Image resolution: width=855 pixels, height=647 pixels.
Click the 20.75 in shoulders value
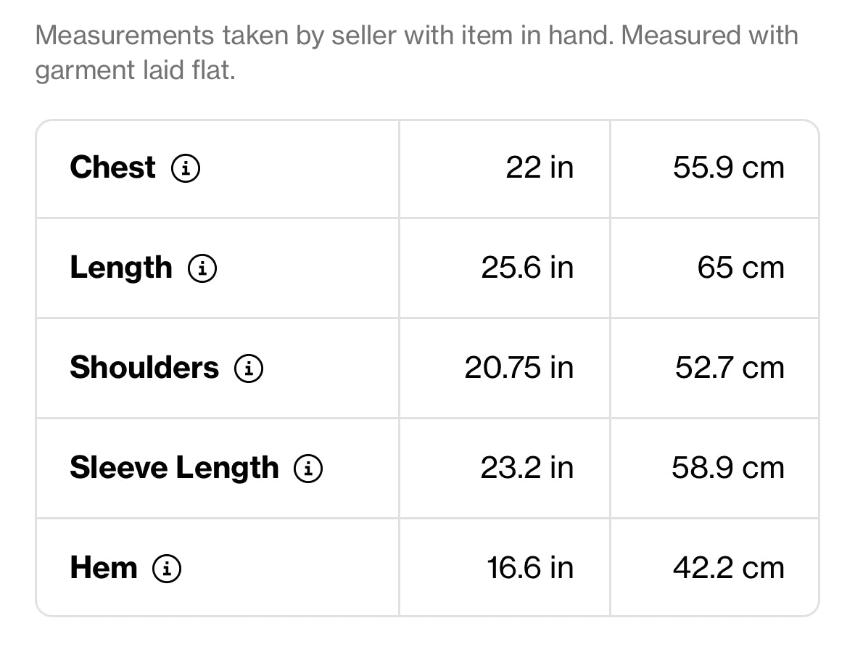pos(519,368)
